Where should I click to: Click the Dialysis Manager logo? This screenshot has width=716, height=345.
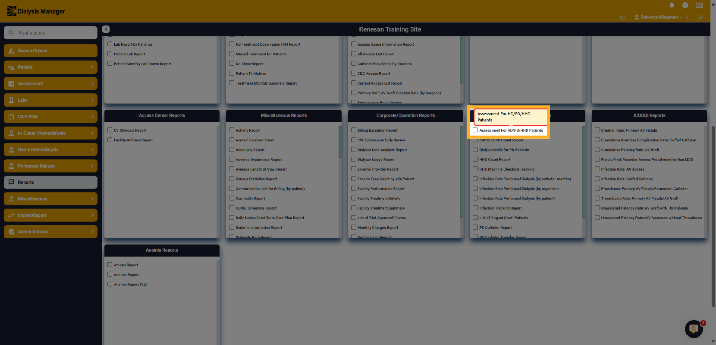(x=36, y=11)
